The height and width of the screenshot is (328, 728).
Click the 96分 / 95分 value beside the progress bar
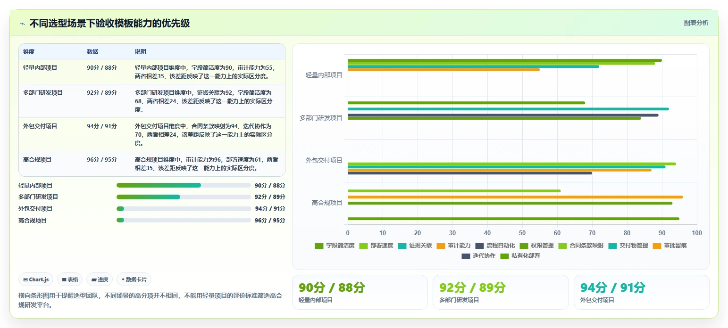(270, 221)
